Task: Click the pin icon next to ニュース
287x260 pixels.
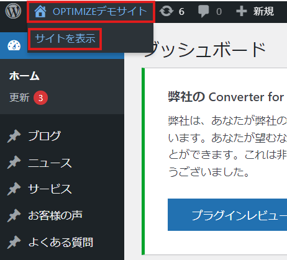Action: (x=14, y=163)
